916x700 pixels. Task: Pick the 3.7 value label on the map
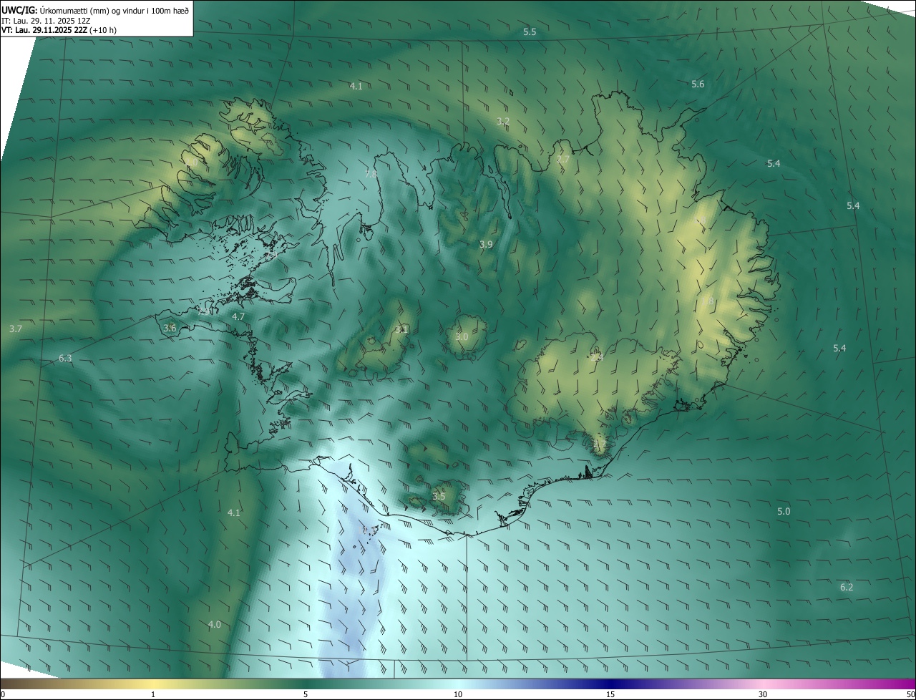coord(16,329)
